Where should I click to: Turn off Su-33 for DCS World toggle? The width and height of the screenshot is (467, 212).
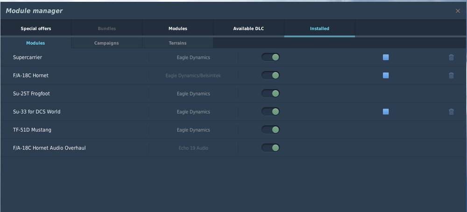point(270,112)
